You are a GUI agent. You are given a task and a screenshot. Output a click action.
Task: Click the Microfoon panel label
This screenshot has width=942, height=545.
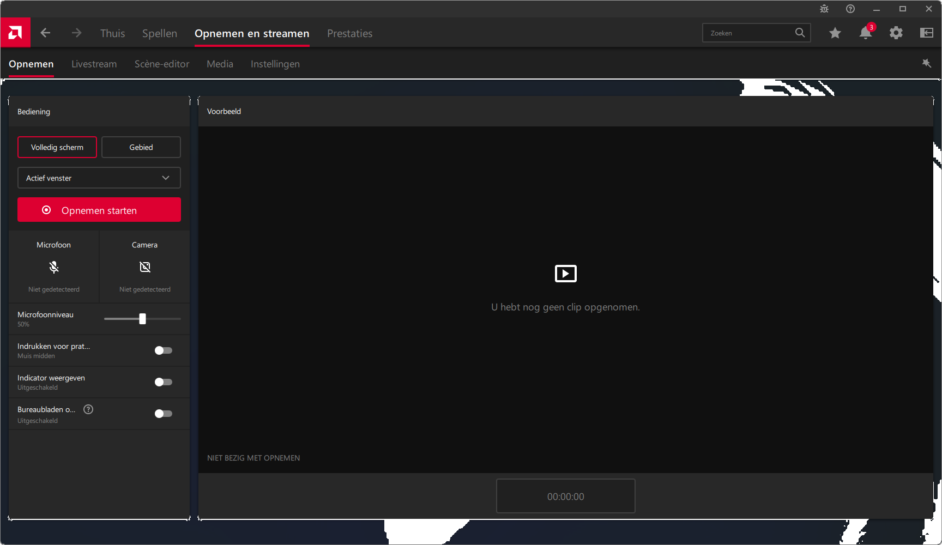(53, 245)
